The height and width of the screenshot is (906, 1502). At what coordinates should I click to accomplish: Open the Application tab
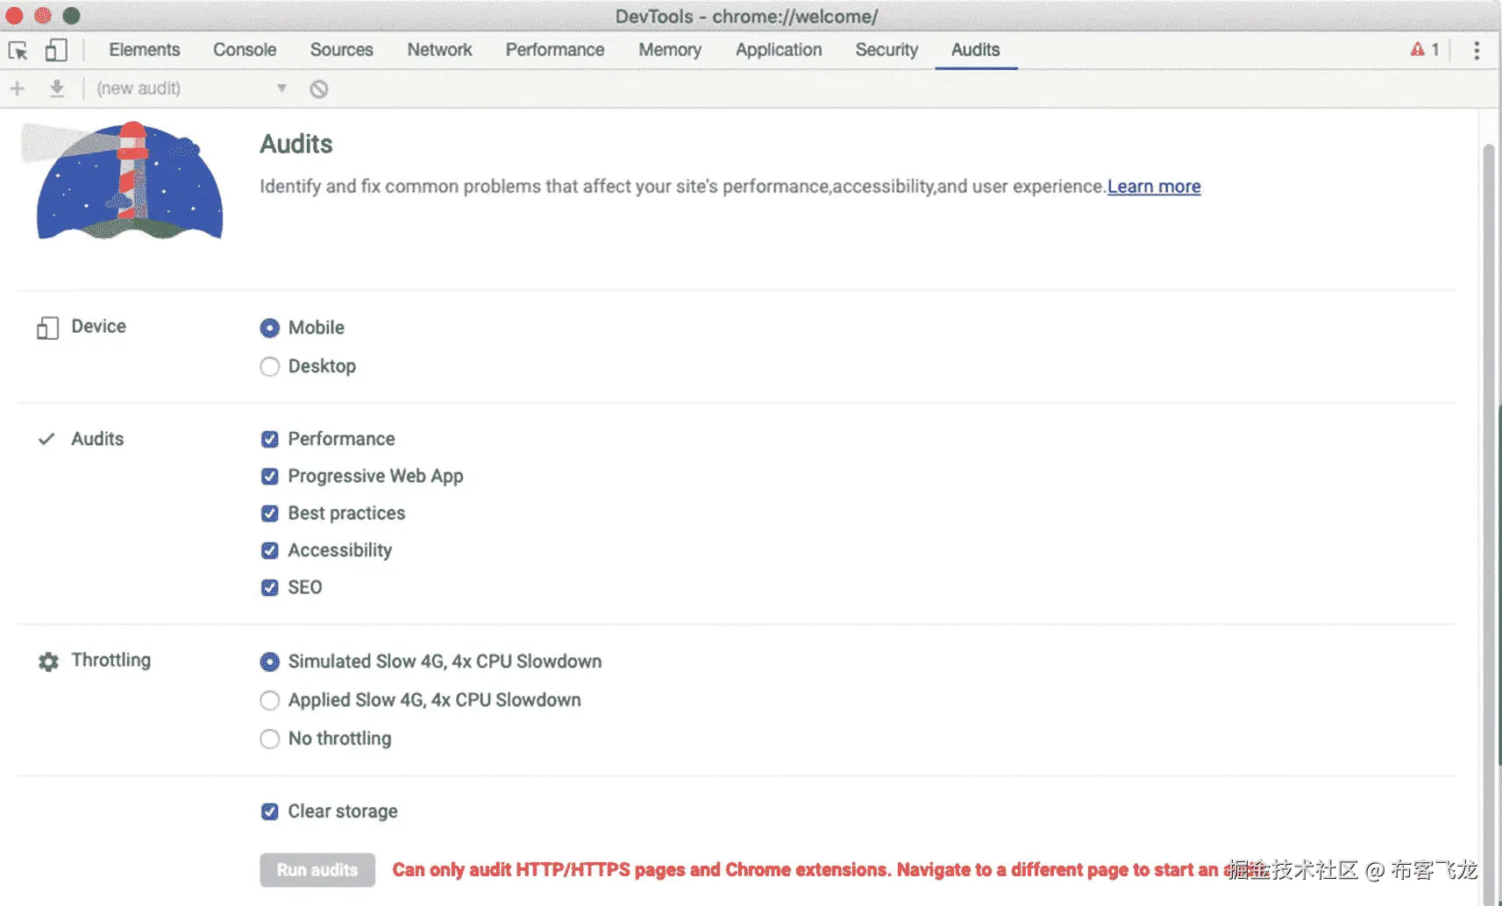click(x=779, y=50)
